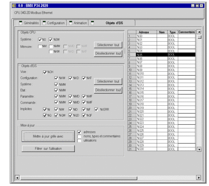Select the %S10 row in grid
Viewport: 209px width, 186px height.
pos(161,74)
